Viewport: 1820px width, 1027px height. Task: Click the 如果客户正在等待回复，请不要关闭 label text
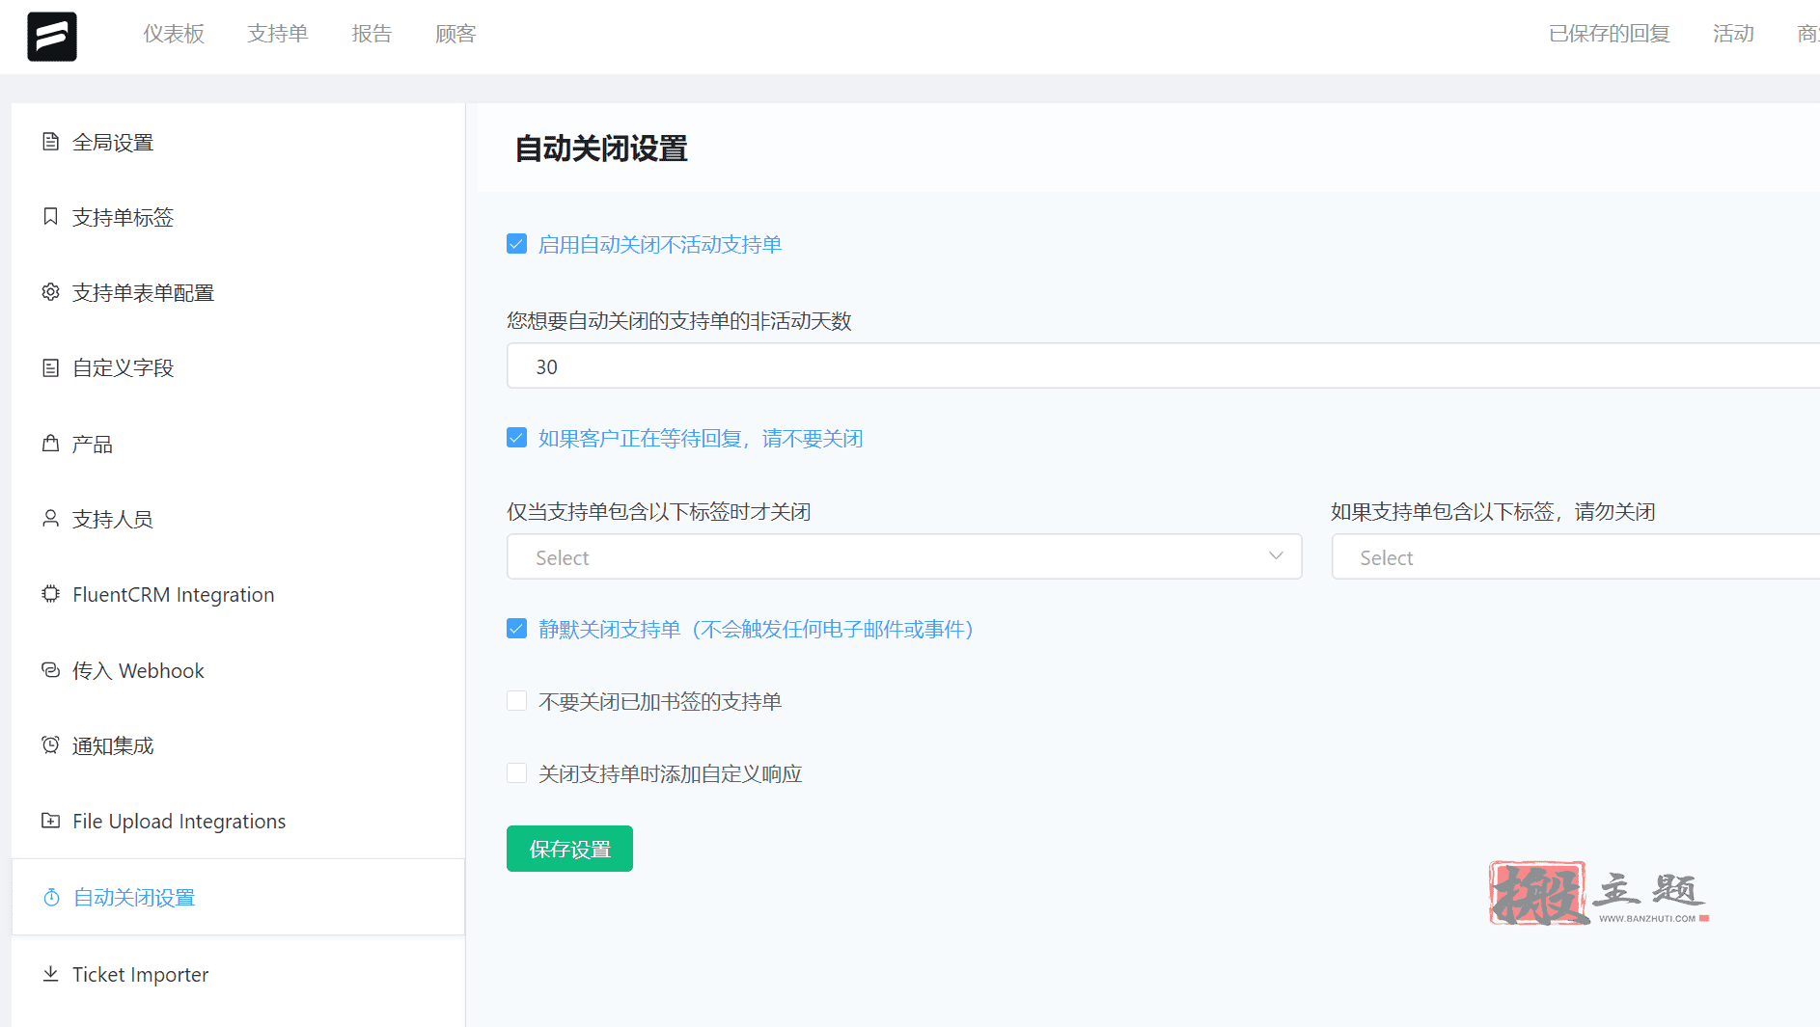point(701,438)
